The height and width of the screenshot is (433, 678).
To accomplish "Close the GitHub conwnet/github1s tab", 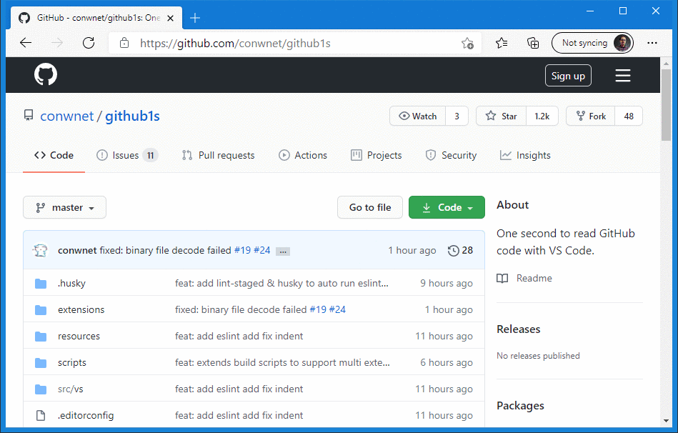I will pyautogui.click(x=170, y=18).
